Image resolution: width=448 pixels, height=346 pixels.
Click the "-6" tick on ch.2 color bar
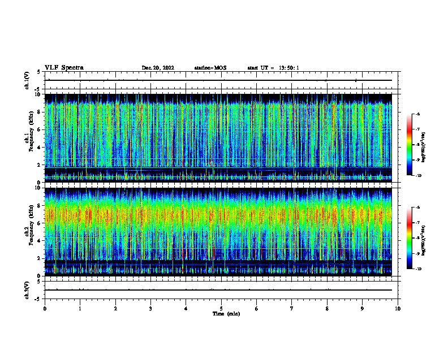coord(417,207)
